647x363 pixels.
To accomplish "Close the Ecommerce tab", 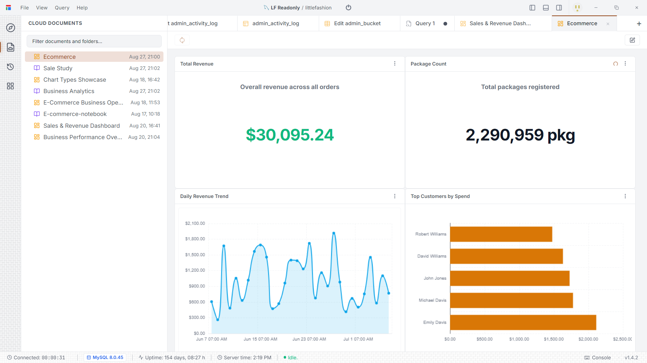I will [608, 24].
